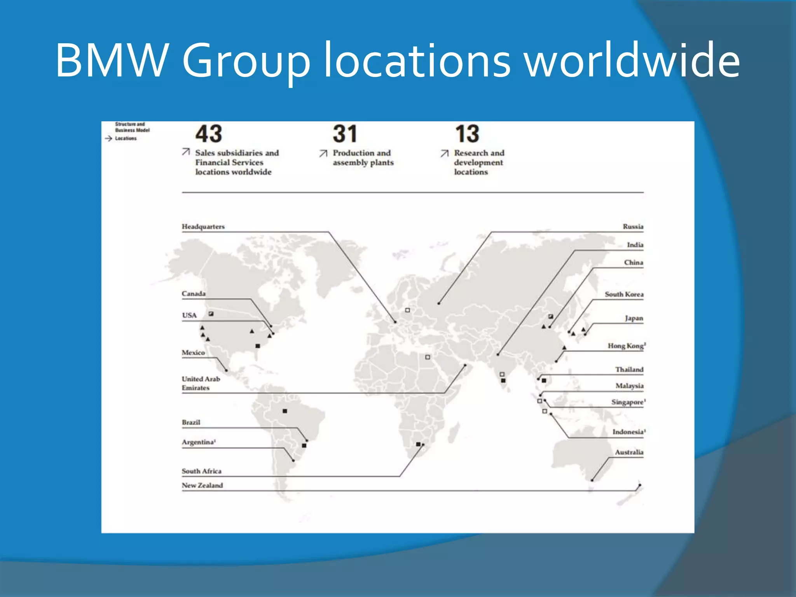Viewport: 796px width, 597px height.
Task: Click the Hong Kong label
Action: point(626,346)
